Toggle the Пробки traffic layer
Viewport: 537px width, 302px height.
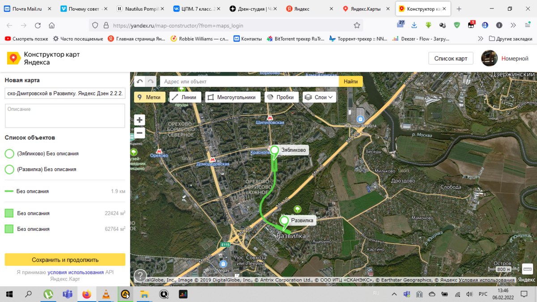pos(281,97)
